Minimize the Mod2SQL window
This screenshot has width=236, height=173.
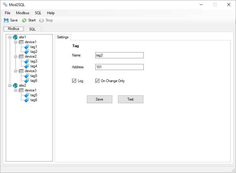201,5
